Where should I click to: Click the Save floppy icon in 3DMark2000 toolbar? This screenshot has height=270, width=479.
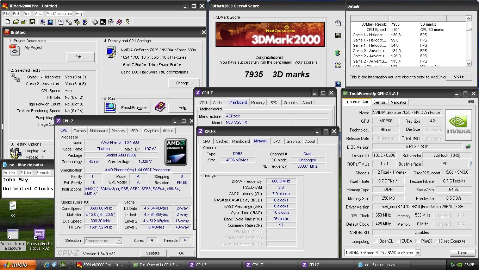point(32,22)
